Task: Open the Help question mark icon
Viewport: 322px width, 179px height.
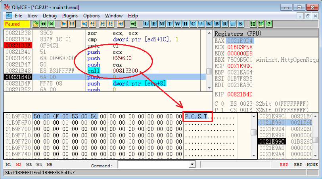Action: tap(269, 24)
